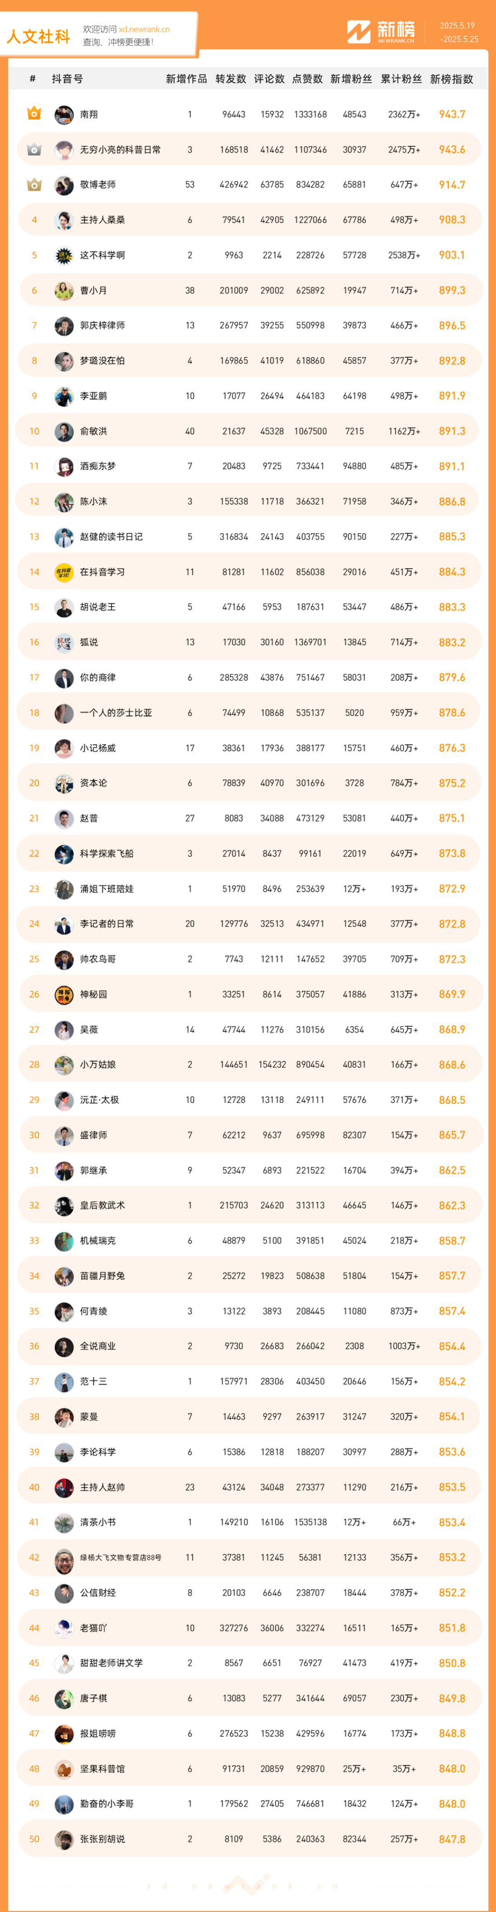The height and width of the screenshot is (1912, 496).
Task: Click the gold crown rank-one icon
Action: (x=34, y=114)
